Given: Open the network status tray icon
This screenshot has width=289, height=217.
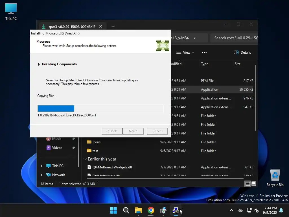Looking at the screenshot, I should 249,210.
